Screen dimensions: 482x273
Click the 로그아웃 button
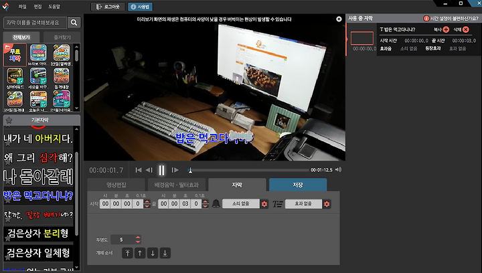pyautogui.click(x=108, y=7)
